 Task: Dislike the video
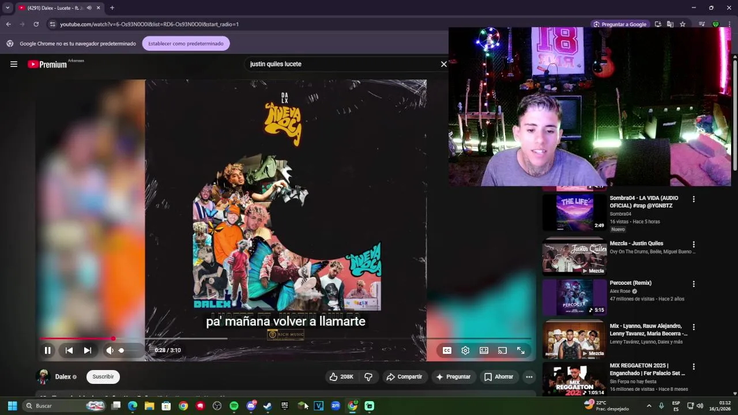coord(368,377)
